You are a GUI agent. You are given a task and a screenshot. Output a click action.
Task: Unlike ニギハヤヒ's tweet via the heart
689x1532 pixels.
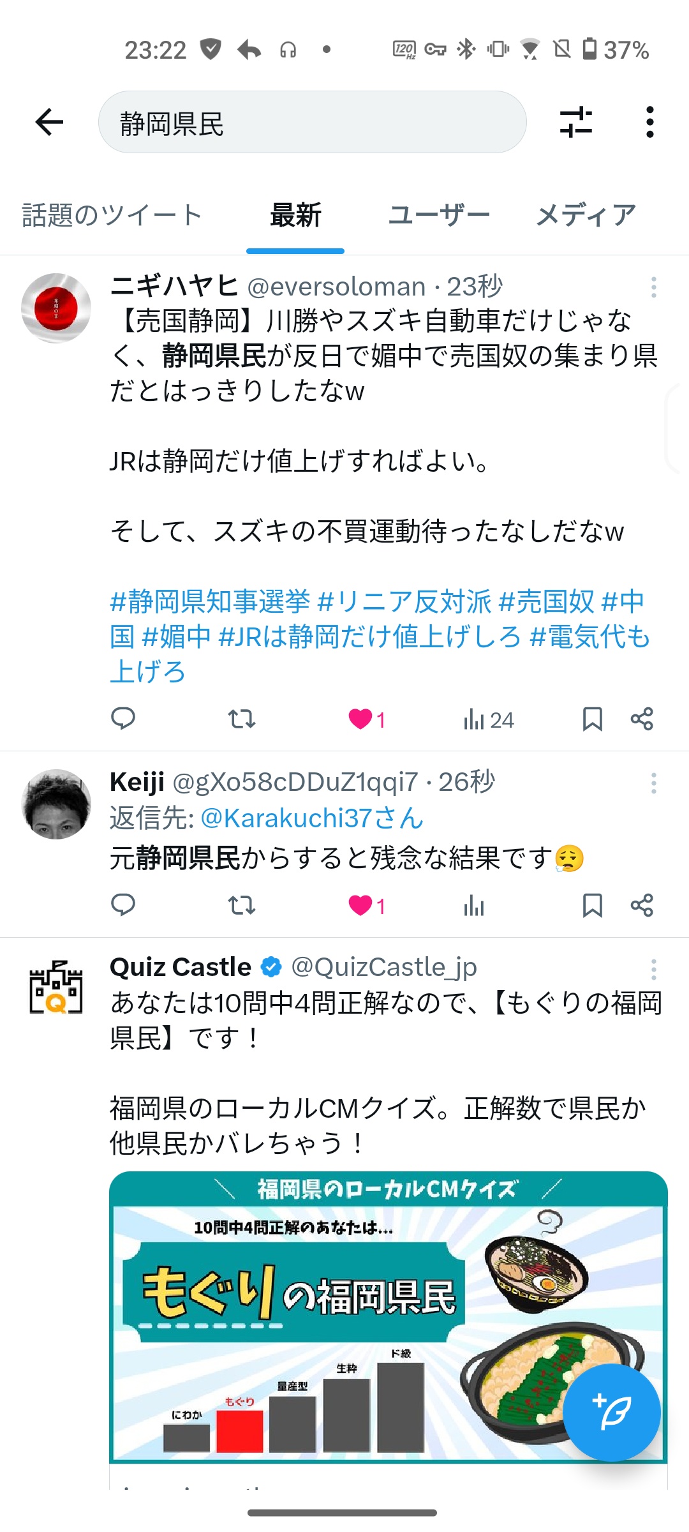pos(360,719)
